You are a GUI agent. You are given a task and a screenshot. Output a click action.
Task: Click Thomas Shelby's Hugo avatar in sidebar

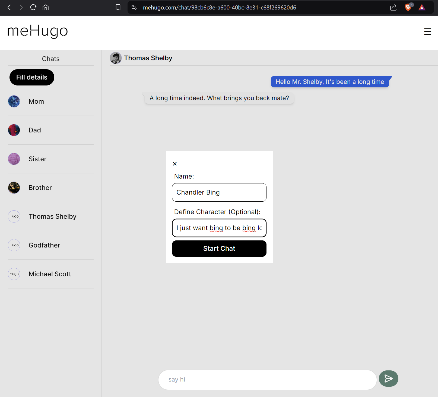click(x=14, y=217)
